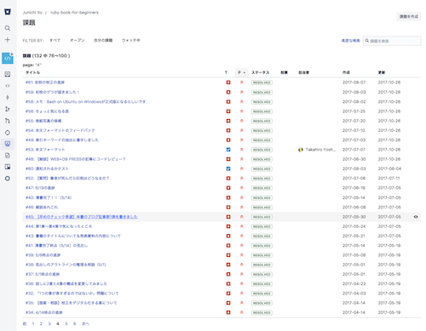Open the underlined issue #45 title
This screenshot has height=331, width=426.
82,217
